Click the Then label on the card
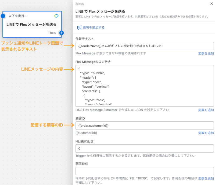 point(52,33)
